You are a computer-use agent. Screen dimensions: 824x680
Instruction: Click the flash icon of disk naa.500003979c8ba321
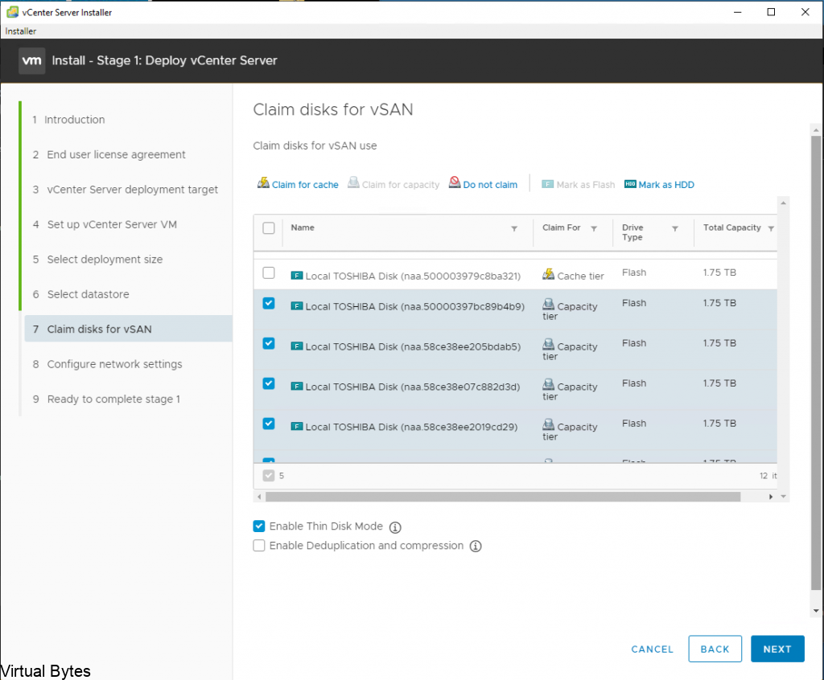pyautogui.click(x=297, y=275)
